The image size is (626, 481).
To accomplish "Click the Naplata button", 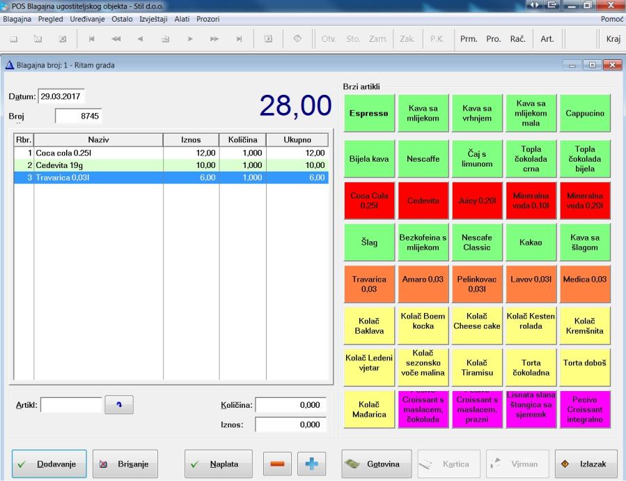I will [x=219, y=464].
